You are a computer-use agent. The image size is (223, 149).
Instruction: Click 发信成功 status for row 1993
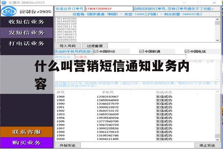(x=164, y=114)
